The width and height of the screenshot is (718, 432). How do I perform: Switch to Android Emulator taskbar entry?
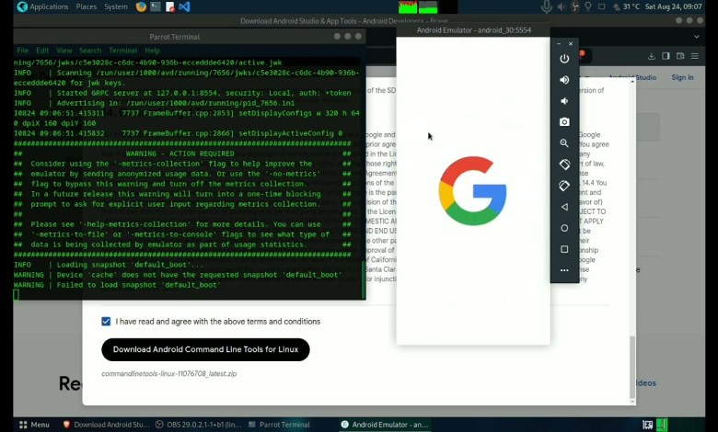click(385, 425)
